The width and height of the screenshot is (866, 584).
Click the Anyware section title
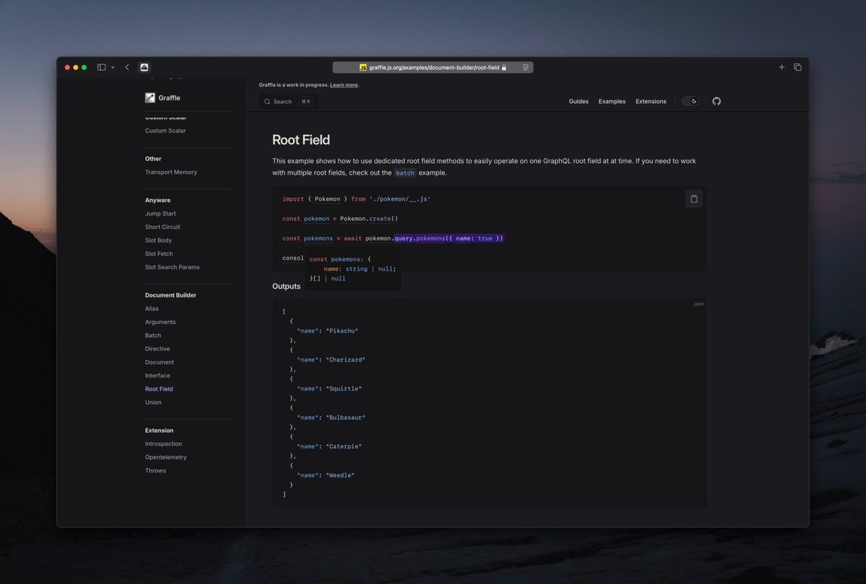(158, 200)
